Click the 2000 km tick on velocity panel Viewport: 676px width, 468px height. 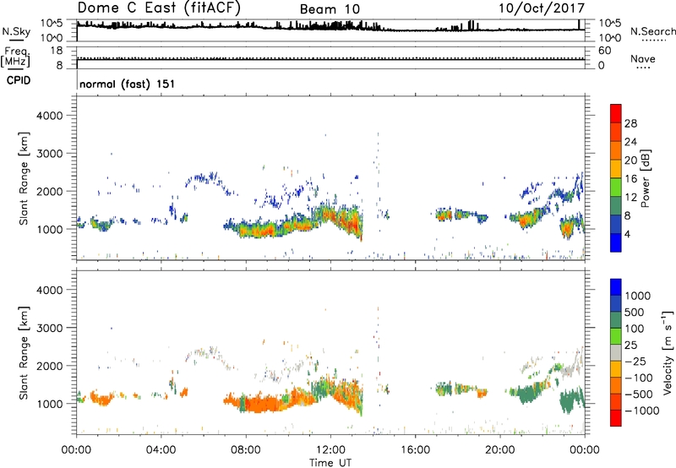tap(50, 366)
